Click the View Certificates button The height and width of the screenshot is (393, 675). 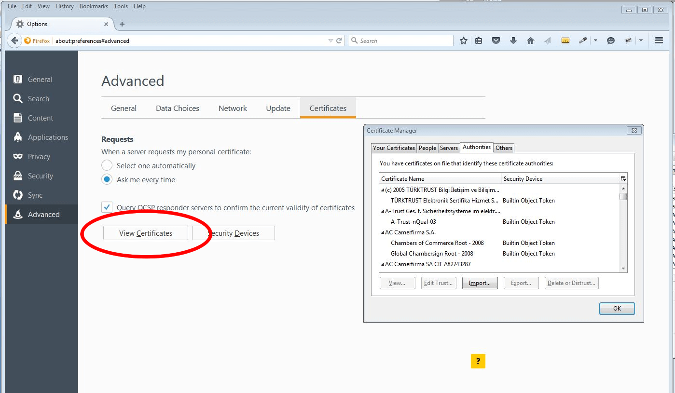coord(146,233)
